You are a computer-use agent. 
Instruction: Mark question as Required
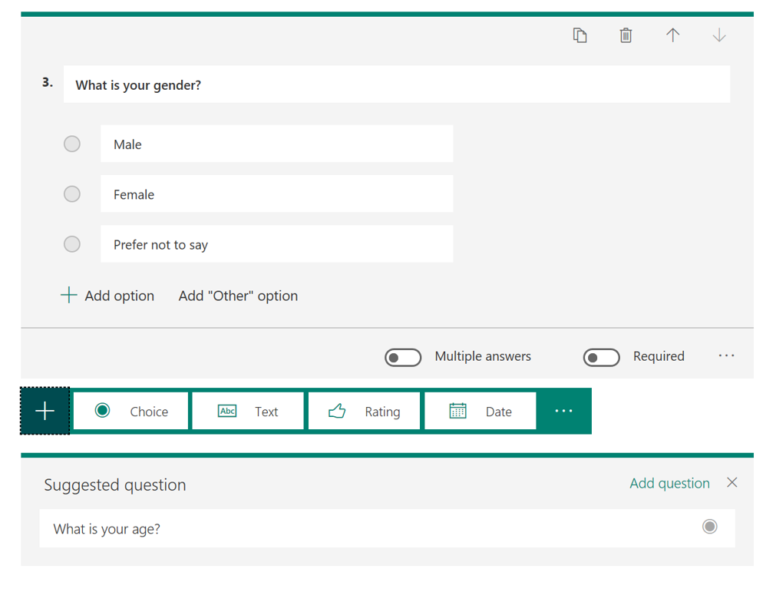click(601, 357)
